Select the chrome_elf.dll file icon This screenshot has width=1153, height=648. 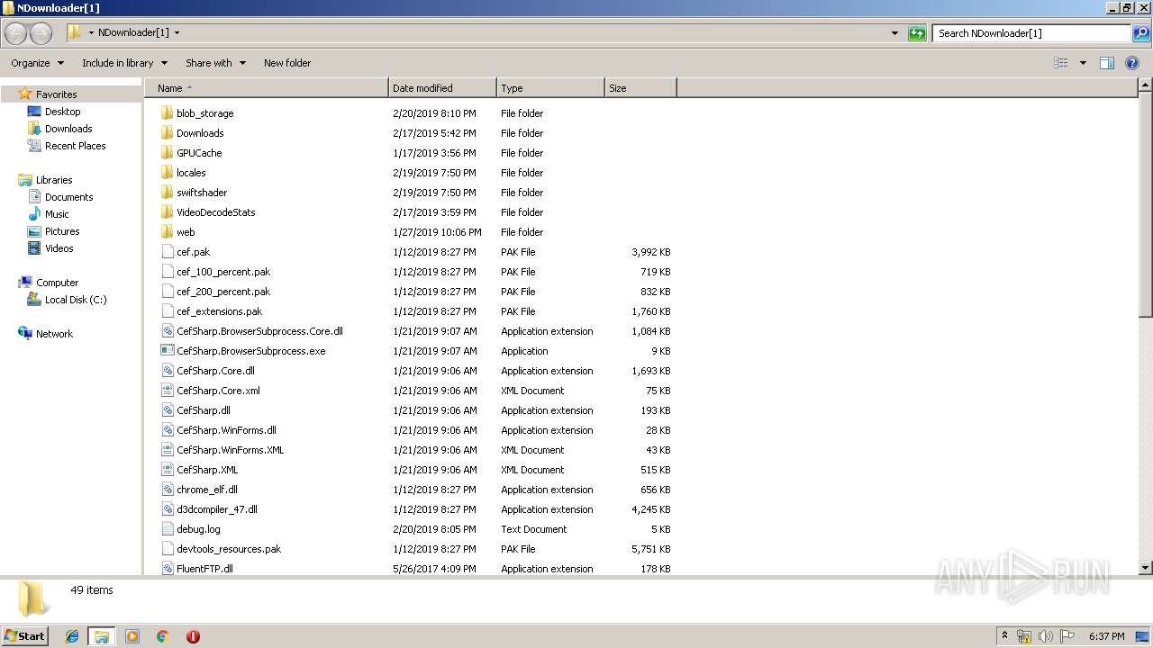(167, 490)
